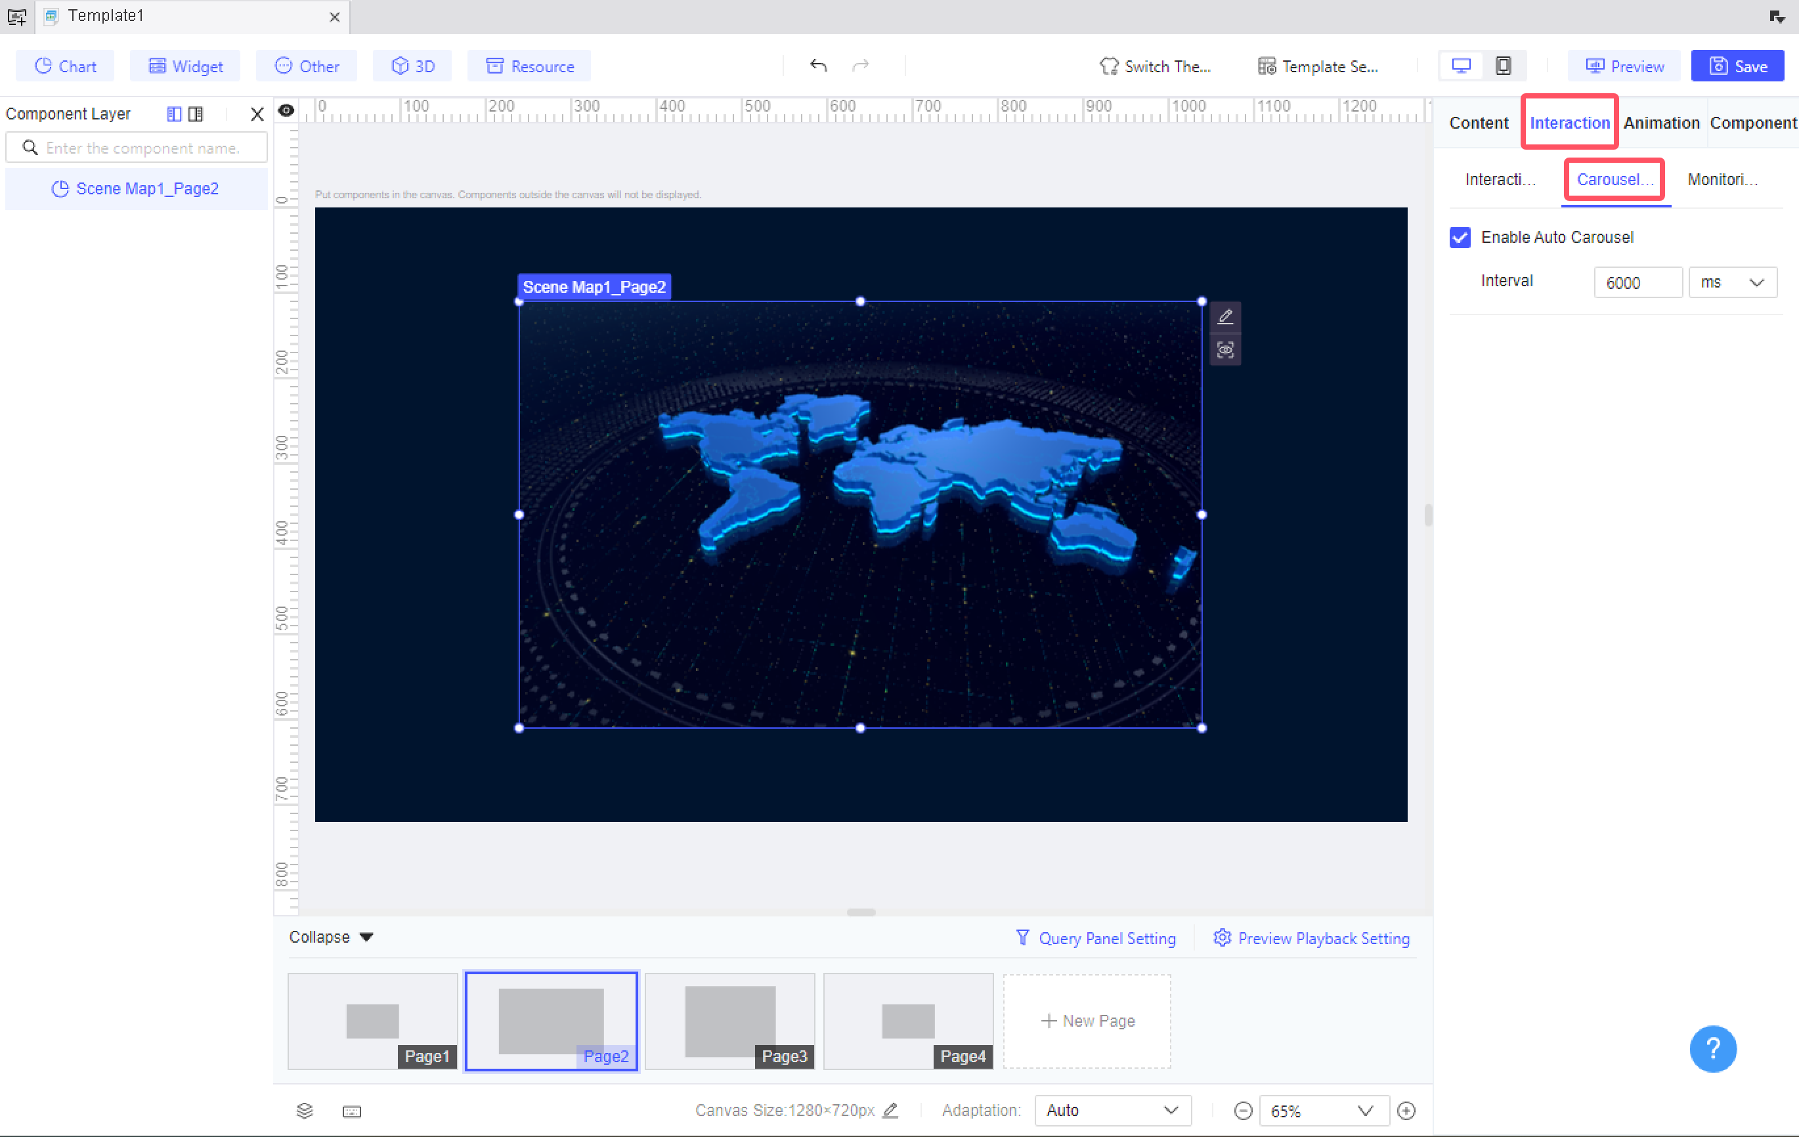The height and width of the screenshot is (1137, 1799).
Task: Switch to mobile layout view icon
Action: point(1503,66)
